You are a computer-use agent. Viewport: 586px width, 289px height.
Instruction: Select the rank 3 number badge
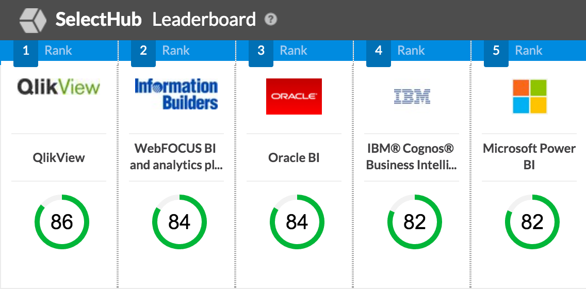(x=261, y=51)
